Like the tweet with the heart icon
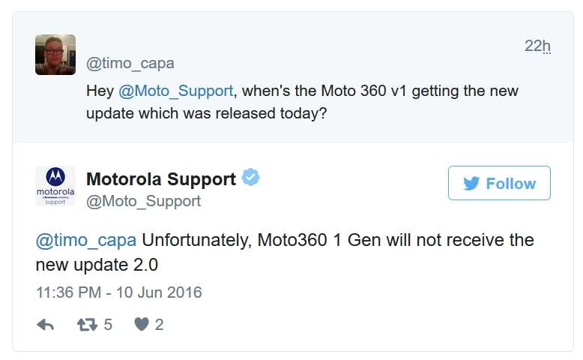The height and width of the screenshot is (360, 583). 142,324
